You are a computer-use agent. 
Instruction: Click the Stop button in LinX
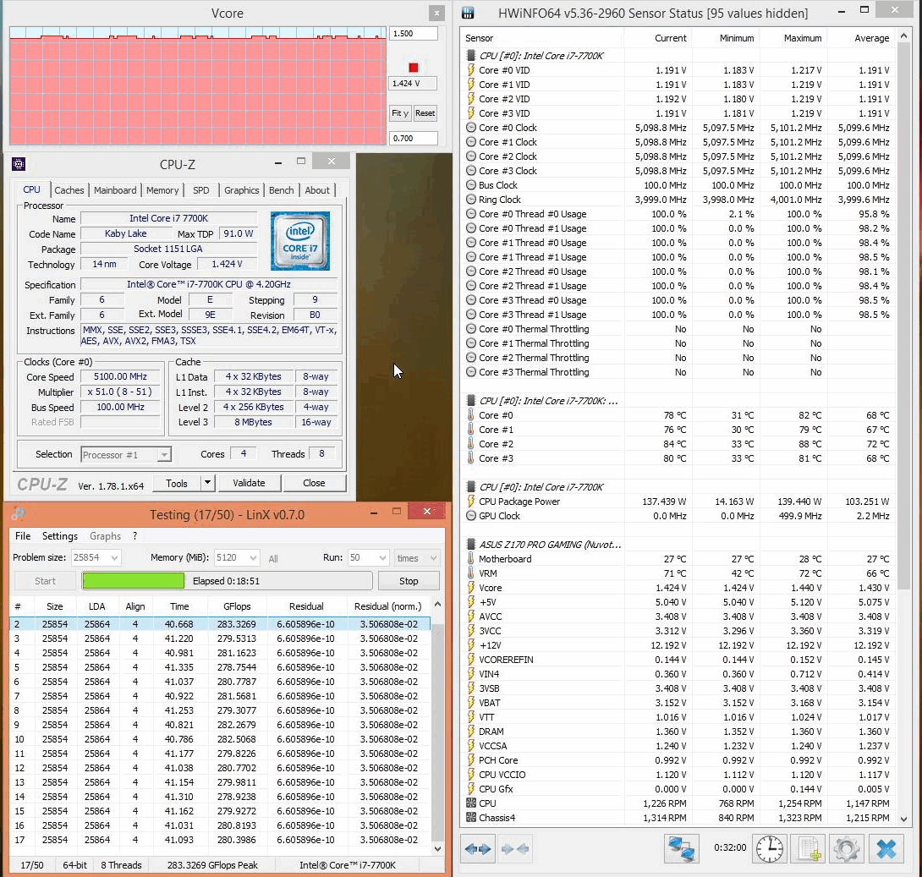coord(409,581)
